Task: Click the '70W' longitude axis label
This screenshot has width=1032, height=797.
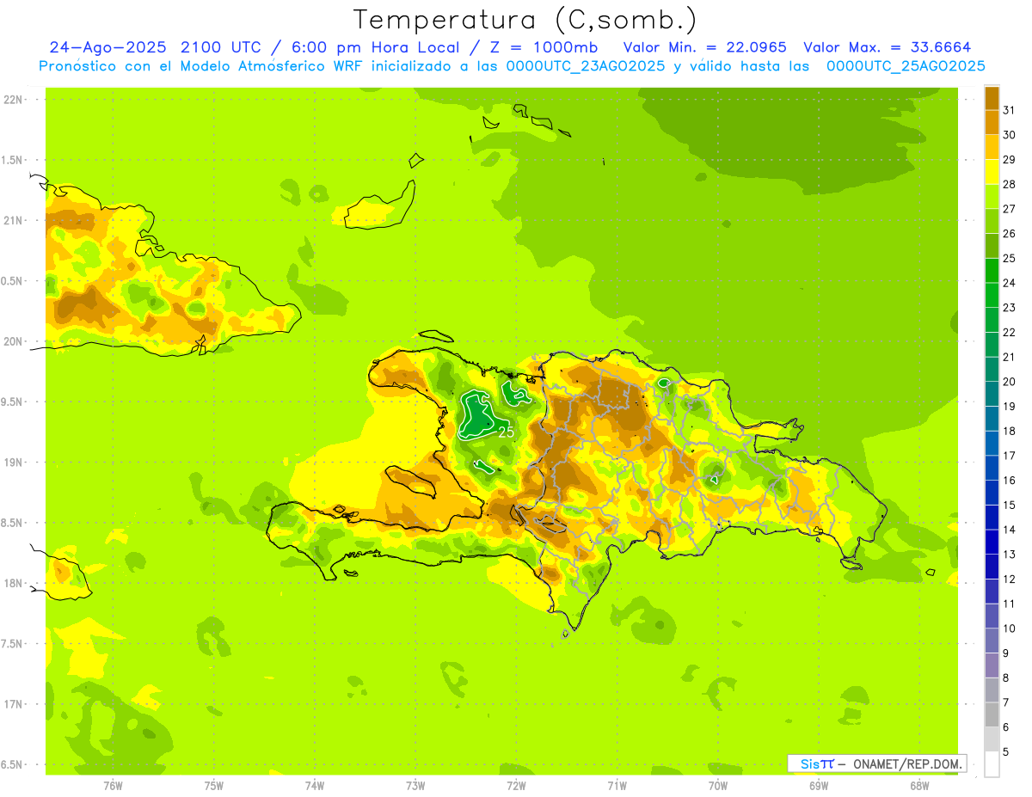Action: point(718,786)
